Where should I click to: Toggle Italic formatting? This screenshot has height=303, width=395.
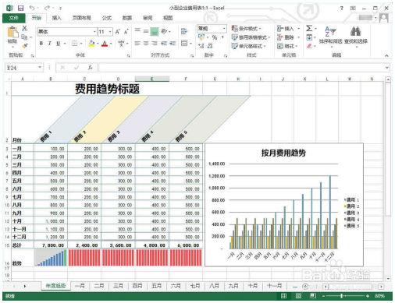click(x=49, y=44)
